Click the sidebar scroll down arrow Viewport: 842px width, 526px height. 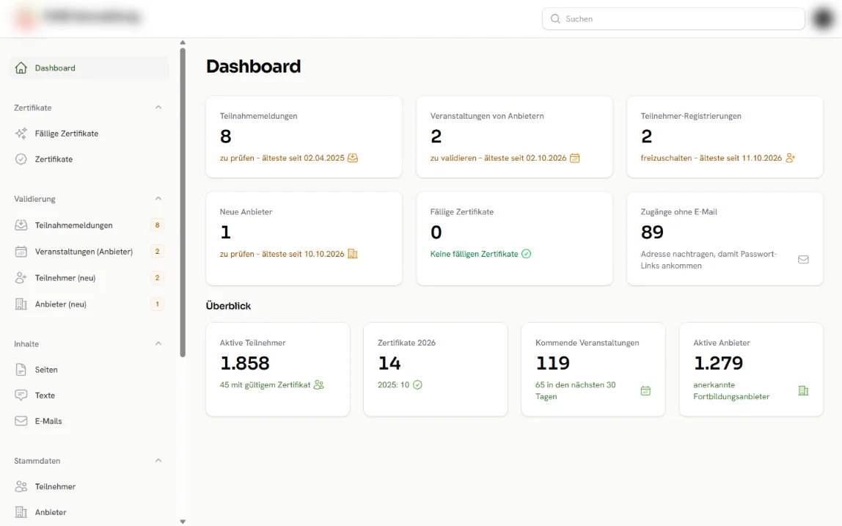183,521
